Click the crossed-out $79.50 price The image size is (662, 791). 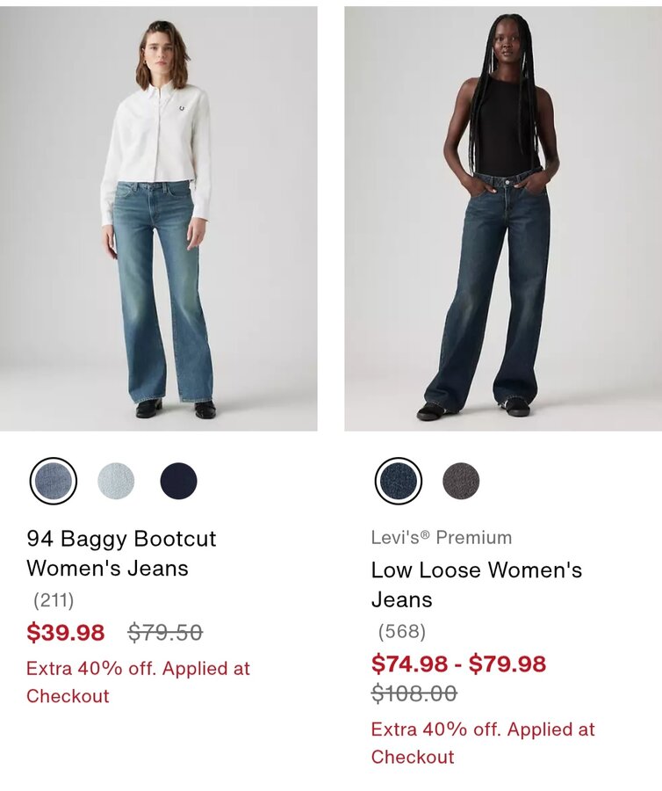[165, 632]
